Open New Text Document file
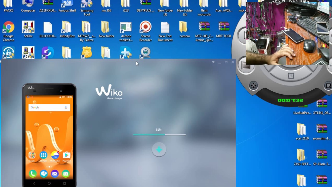The image size is (332, 187). coord(165,31)
